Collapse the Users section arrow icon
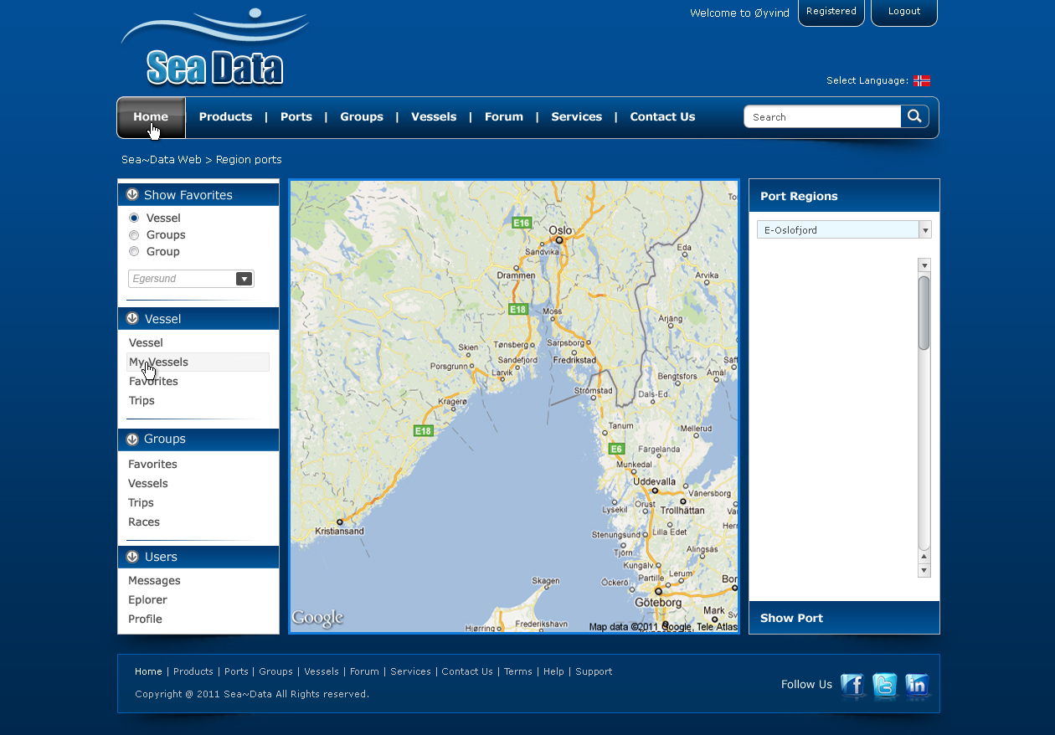 [x=132, y=557]
